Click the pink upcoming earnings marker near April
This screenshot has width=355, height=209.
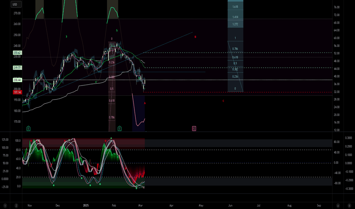(194, 128)
